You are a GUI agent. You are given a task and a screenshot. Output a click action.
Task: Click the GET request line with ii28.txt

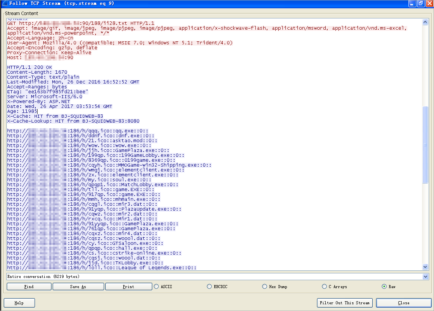click(x=80, y=23)
